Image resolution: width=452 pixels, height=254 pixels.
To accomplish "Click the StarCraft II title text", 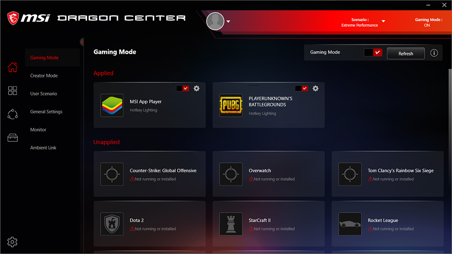I will click(x=260, y=220).
